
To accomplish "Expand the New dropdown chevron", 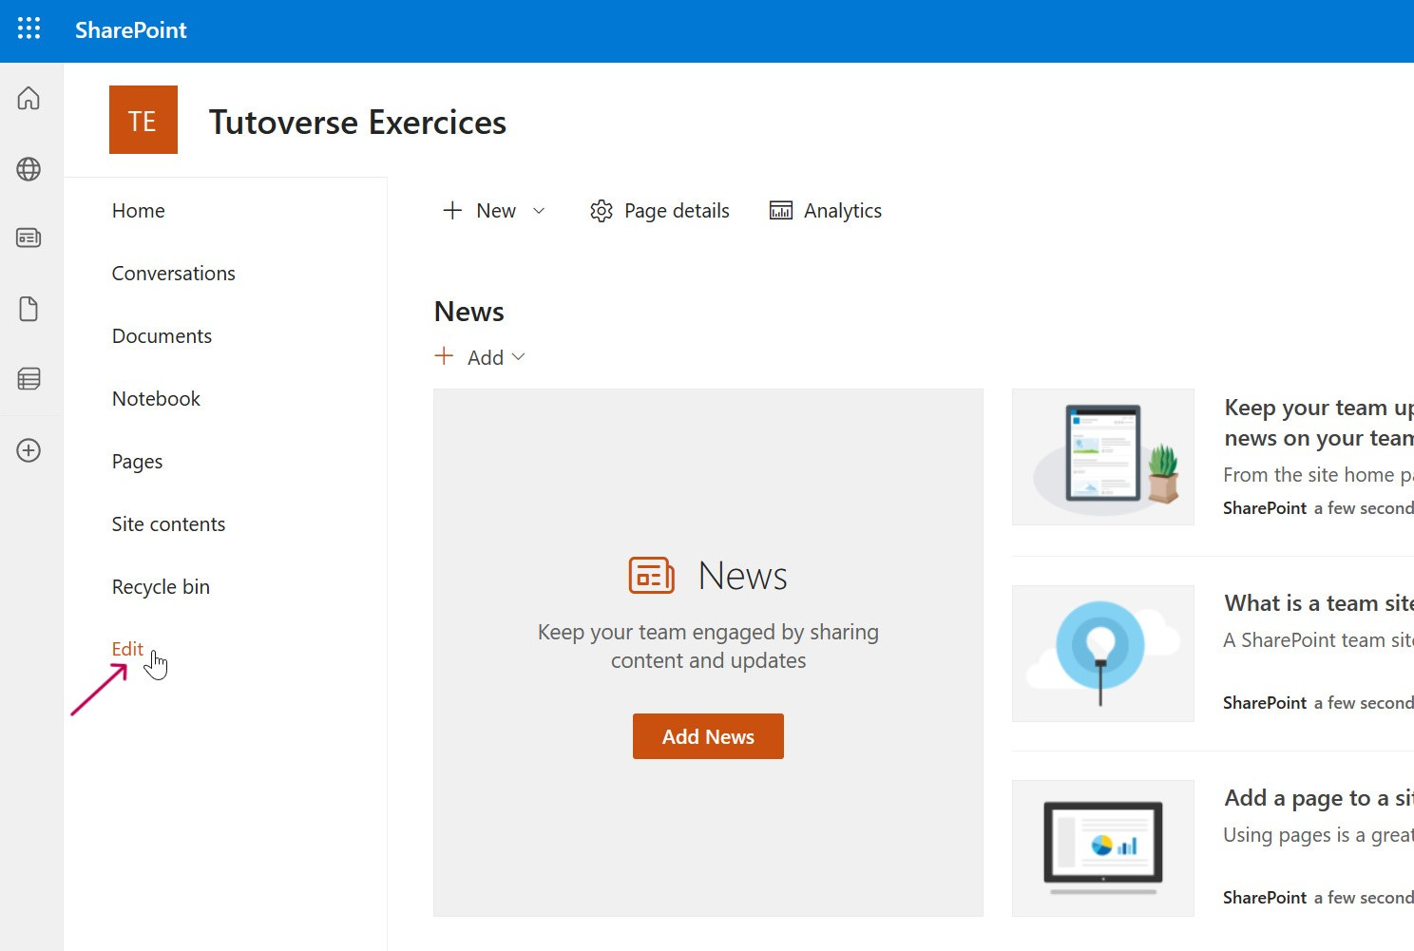I will click(539, 211).
